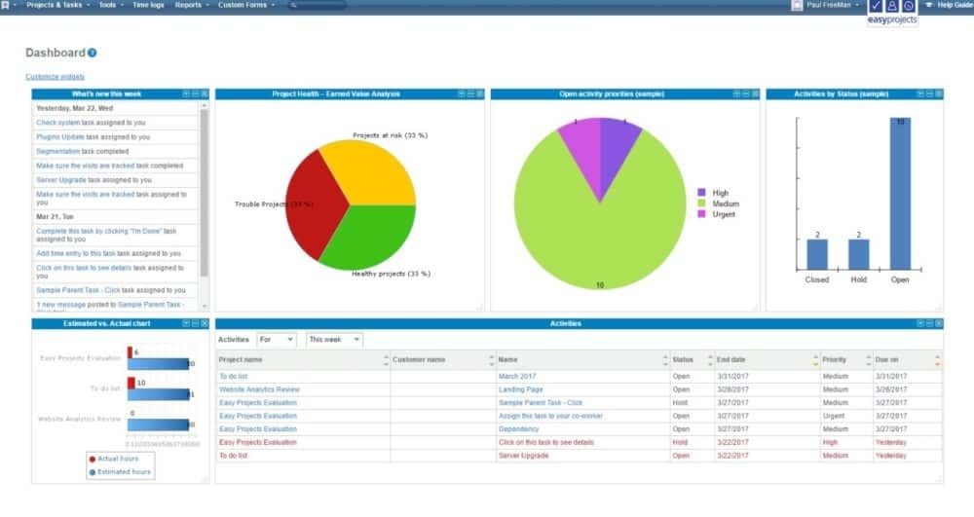Click the Customize widgets link
The width and height of the screenshot is (974, 517).
click(x=55, y=76)
